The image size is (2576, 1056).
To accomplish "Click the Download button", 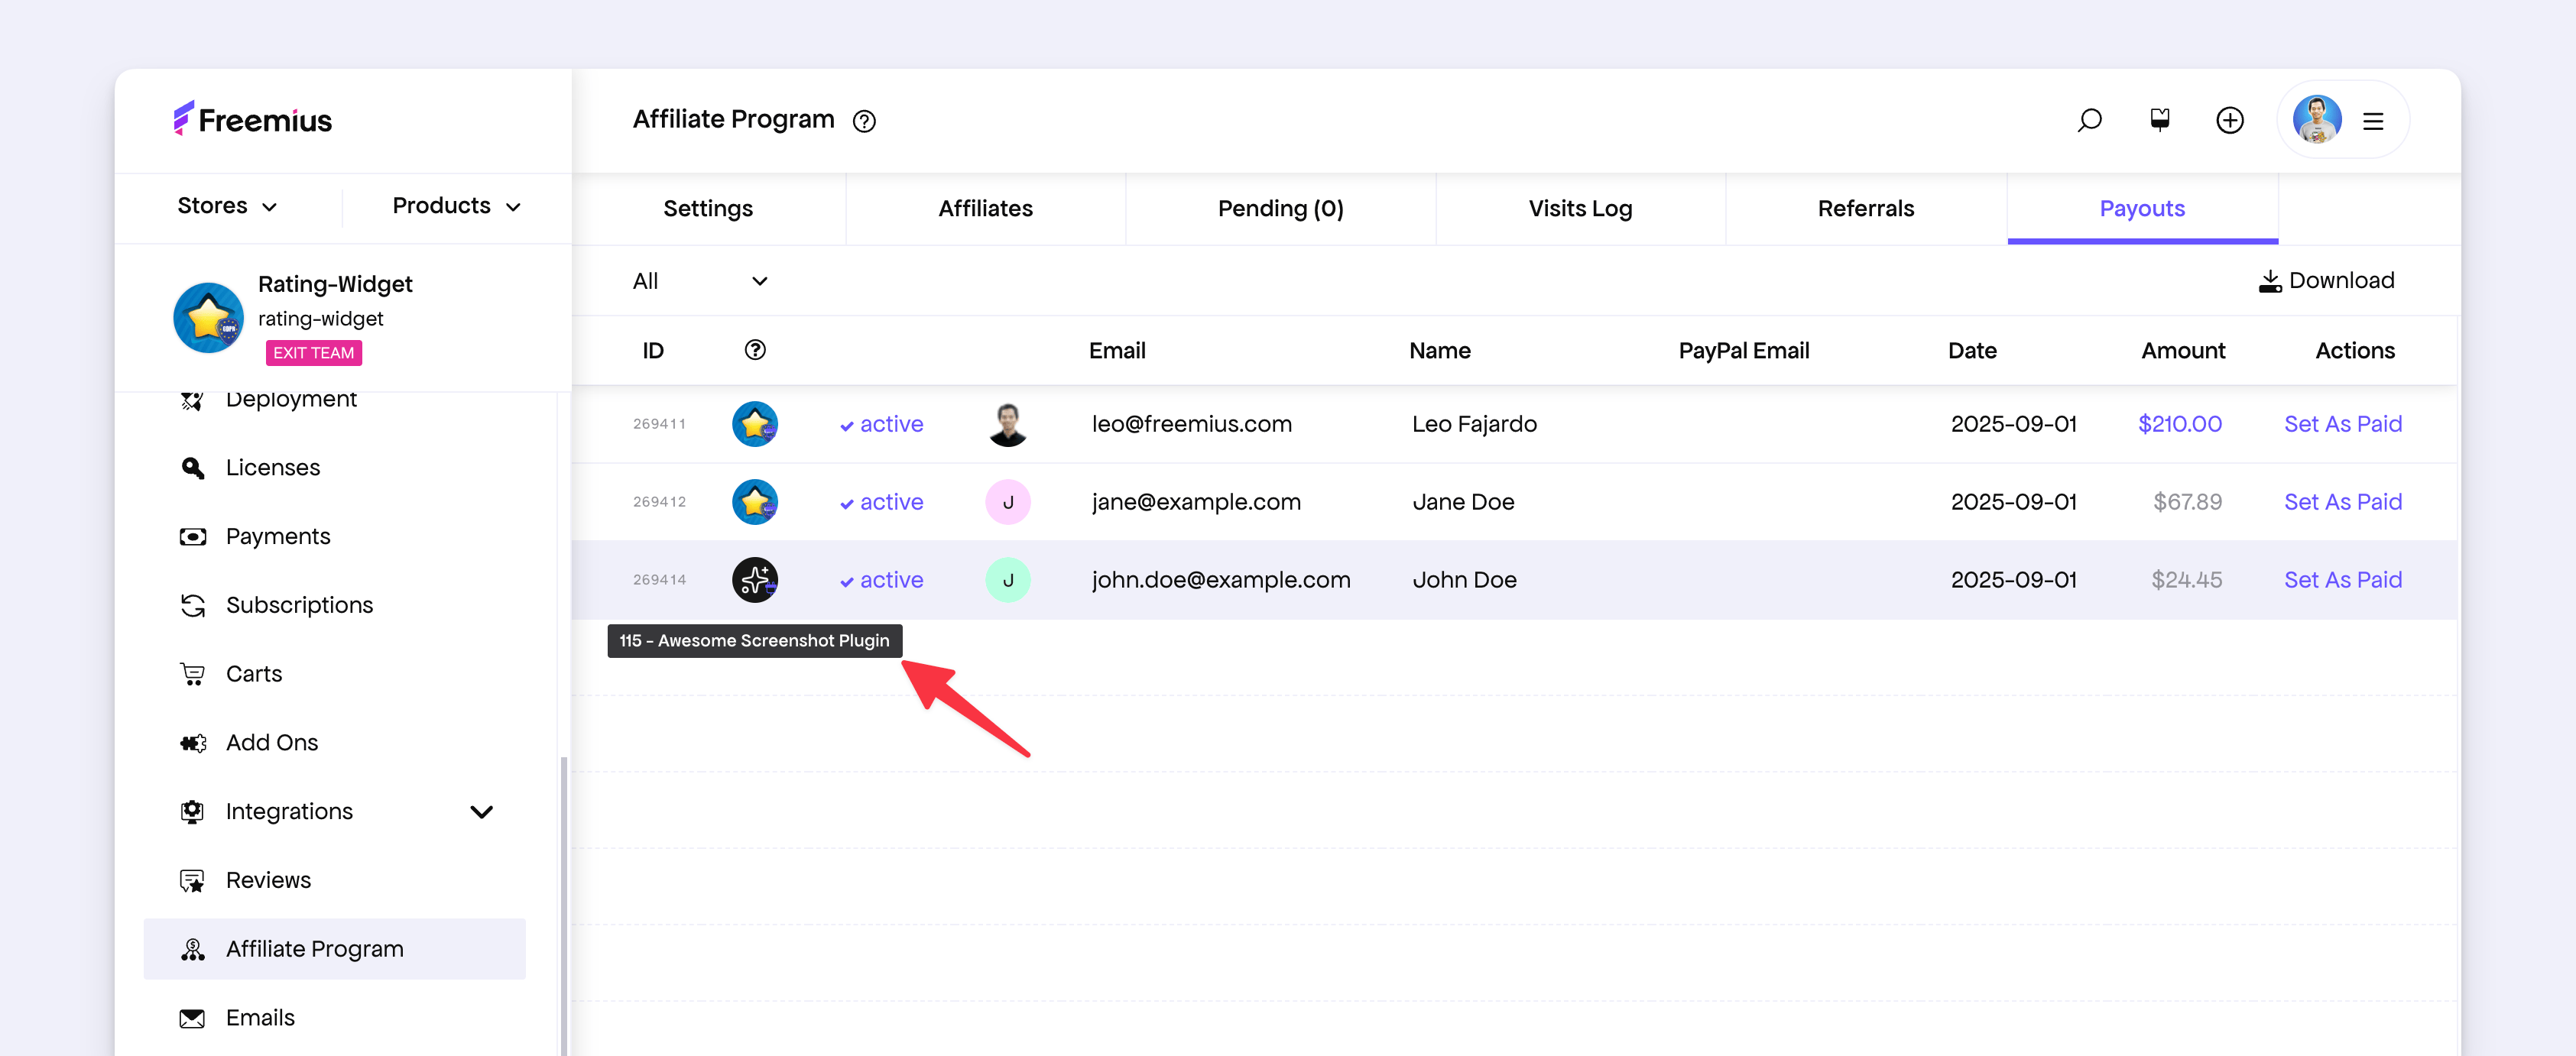I will (2326, 281).
